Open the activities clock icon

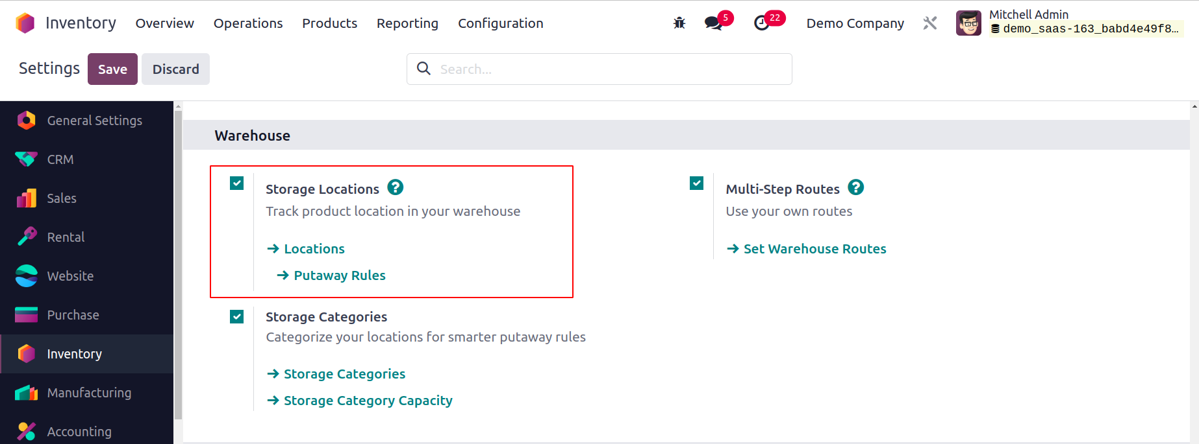click(761, 23)
